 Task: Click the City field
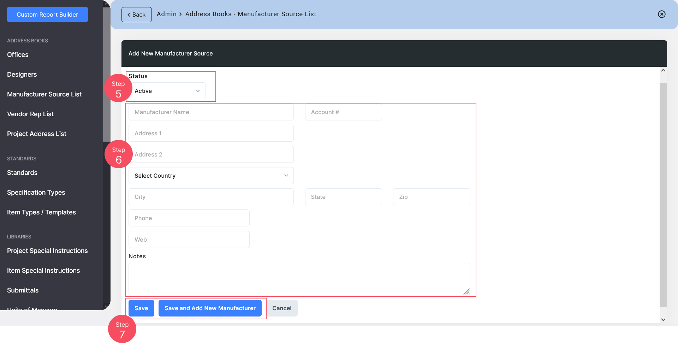211,197
